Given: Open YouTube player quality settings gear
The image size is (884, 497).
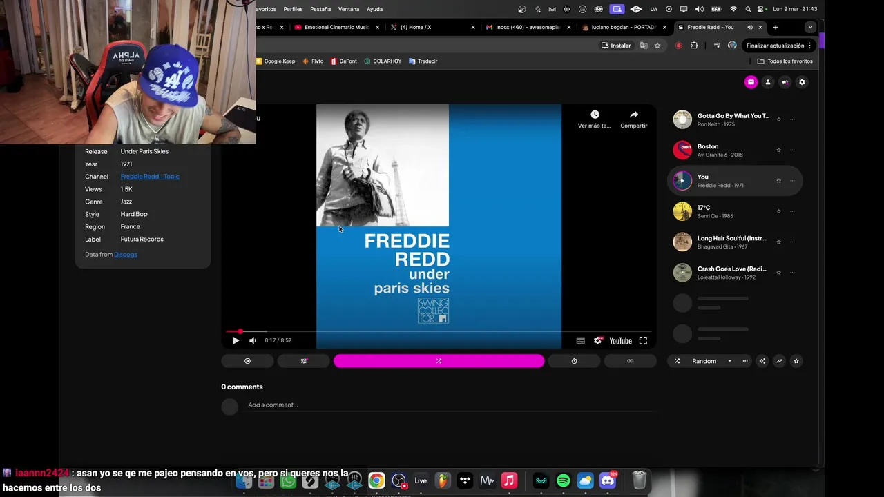Looking at the screenshot, I should tap(598, 340).
